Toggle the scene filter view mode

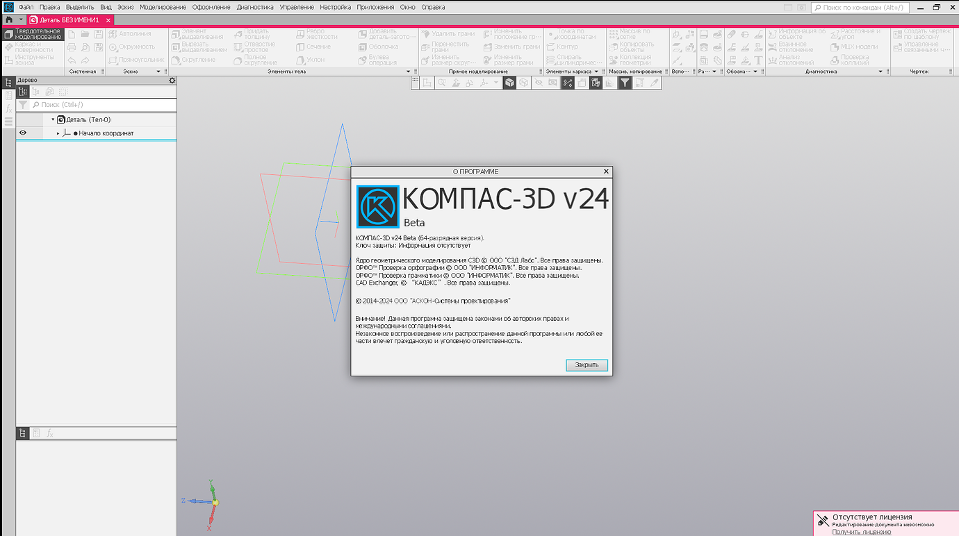pyautogui.click(x=625, y=82)
